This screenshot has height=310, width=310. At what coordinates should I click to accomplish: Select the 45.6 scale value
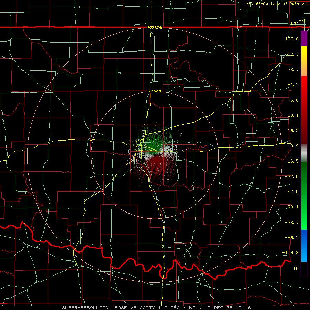tap(293, 100)
